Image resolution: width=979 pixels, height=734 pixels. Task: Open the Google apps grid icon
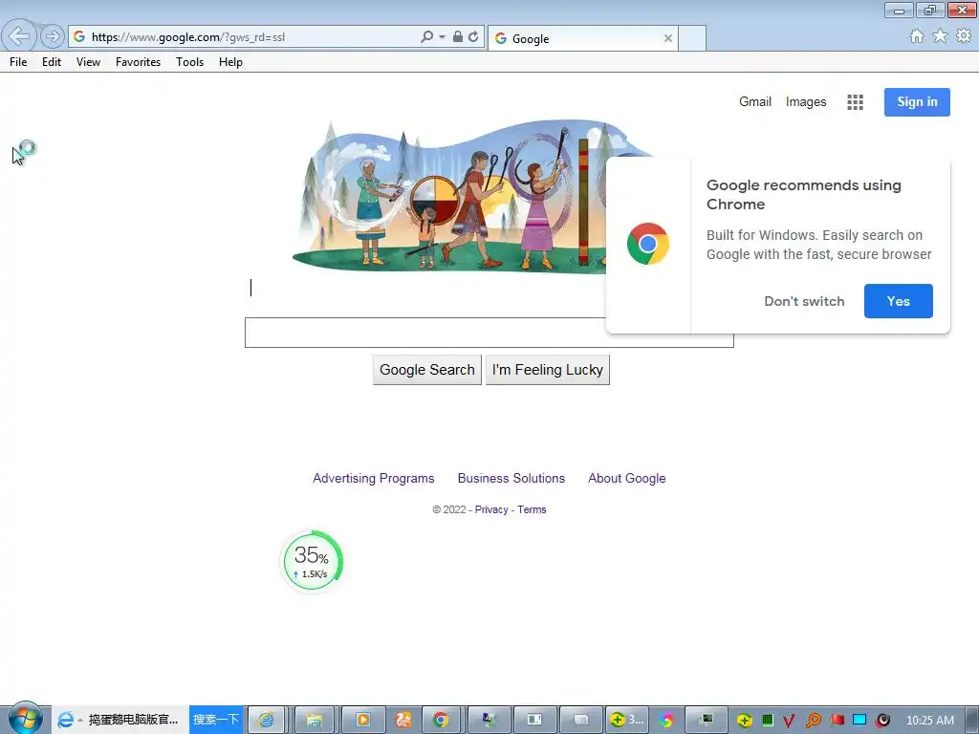(855, 102)
